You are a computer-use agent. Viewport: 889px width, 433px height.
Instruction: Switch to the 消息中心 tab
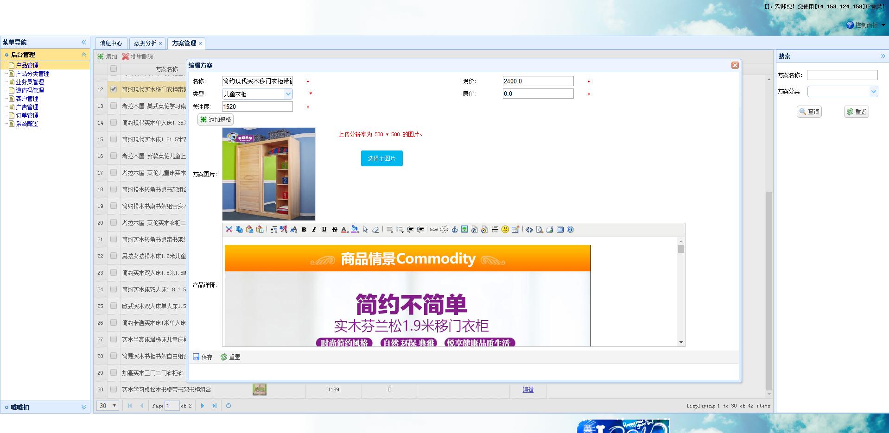pyautogui.click(x=111, y=43)
